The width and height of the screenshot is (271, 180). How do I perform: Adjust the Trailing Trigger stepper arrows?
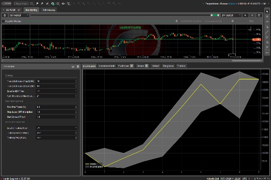76,133
